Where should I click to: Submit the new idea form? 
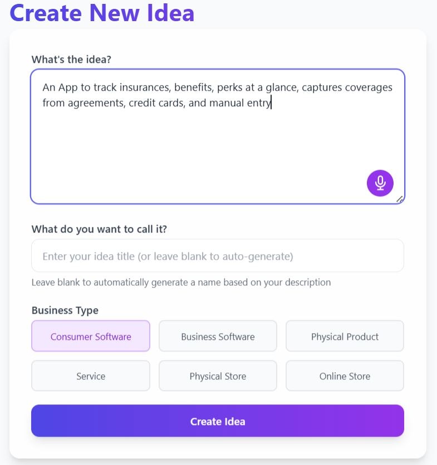click(x=218, y=421)
